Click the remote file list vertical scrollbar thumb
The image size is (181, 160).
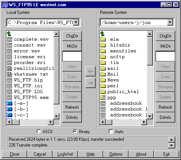tap(150, 51)
